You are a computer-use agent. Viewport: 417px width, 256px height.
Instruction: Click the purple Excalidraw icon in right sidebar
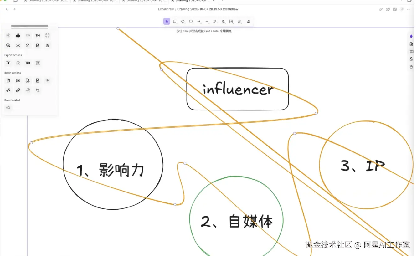(x=411, y=36)
